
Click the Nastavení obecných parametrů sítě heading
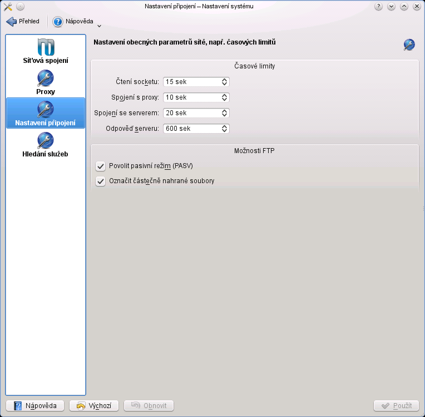[185, 42]
